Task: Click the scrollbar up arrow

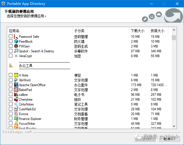Action: [x=174, y=30]
